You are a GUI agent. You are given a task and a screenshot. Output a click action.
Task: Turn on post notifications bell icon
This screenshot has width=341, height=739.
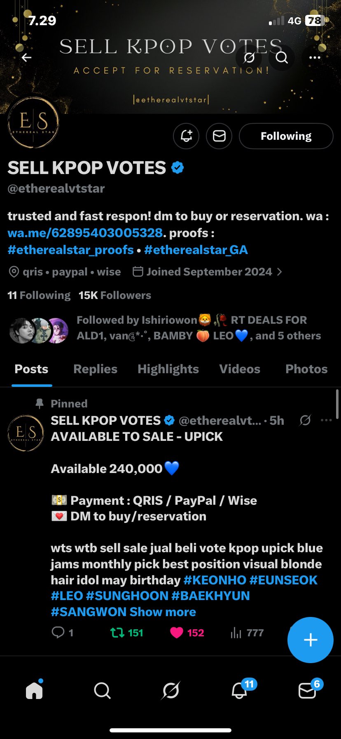coord(186,136)
